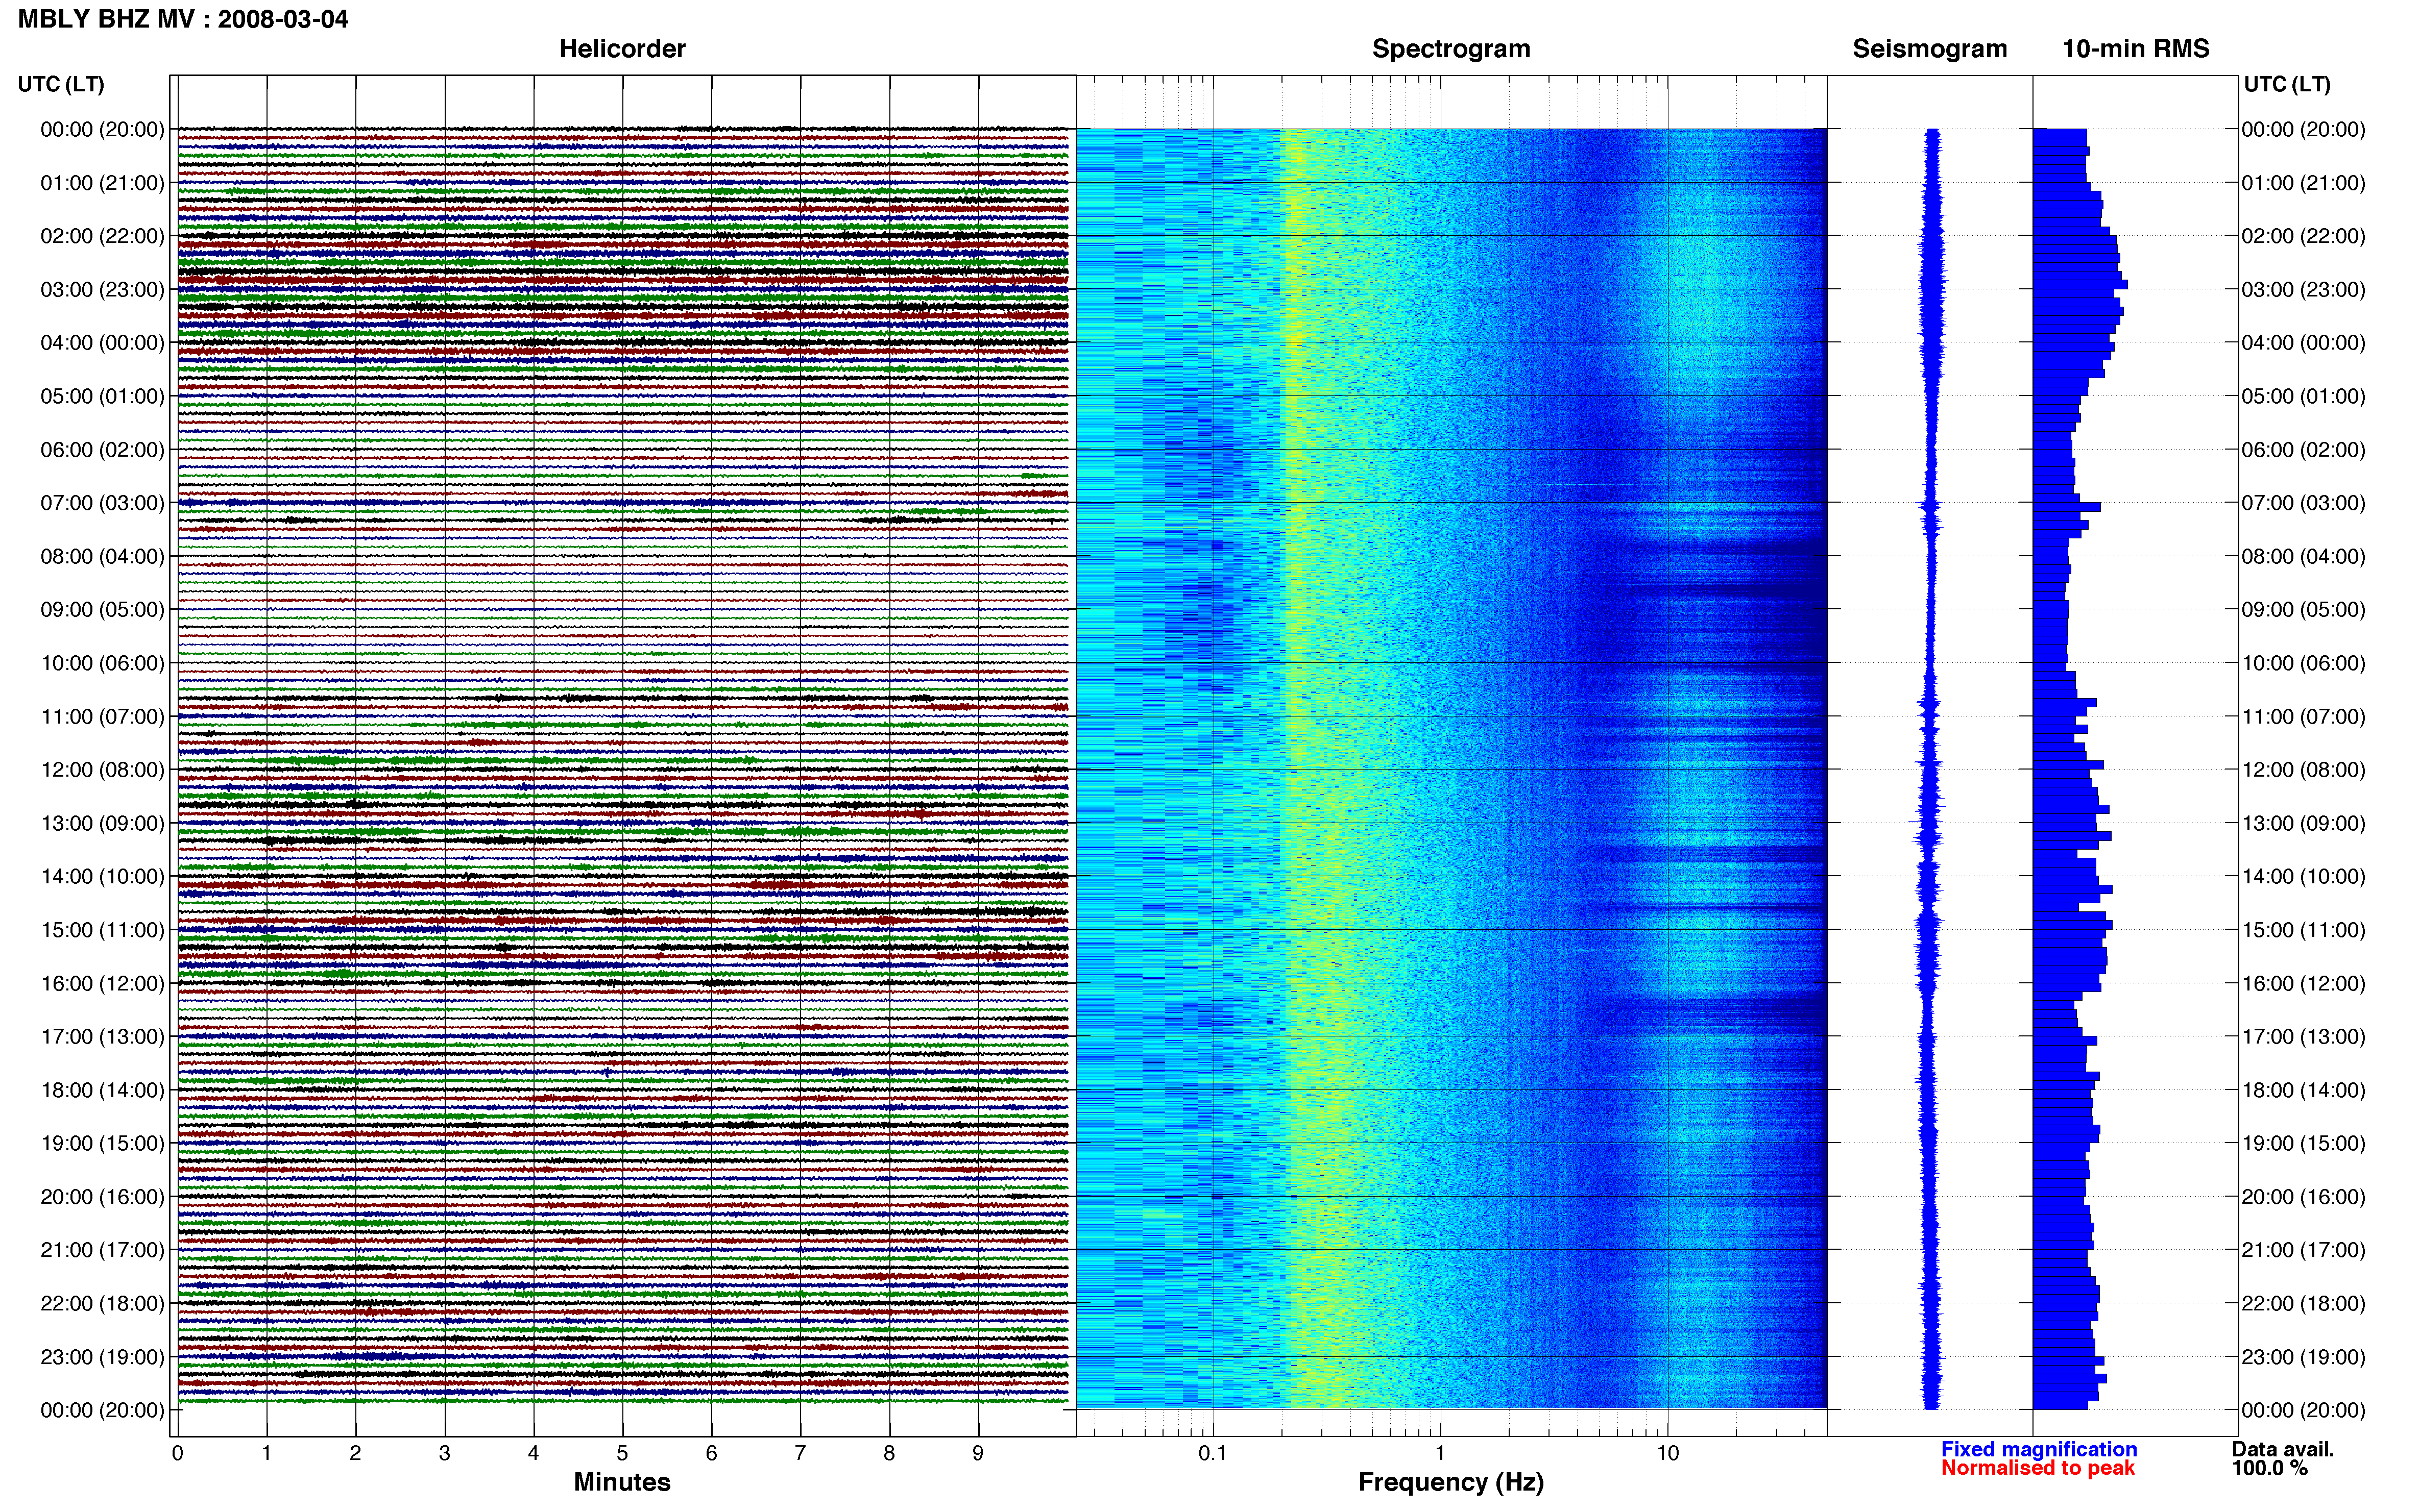Select the 12:00 (08:00) label on left axis
The image size is (2420, 1512).
pos(102,770)
